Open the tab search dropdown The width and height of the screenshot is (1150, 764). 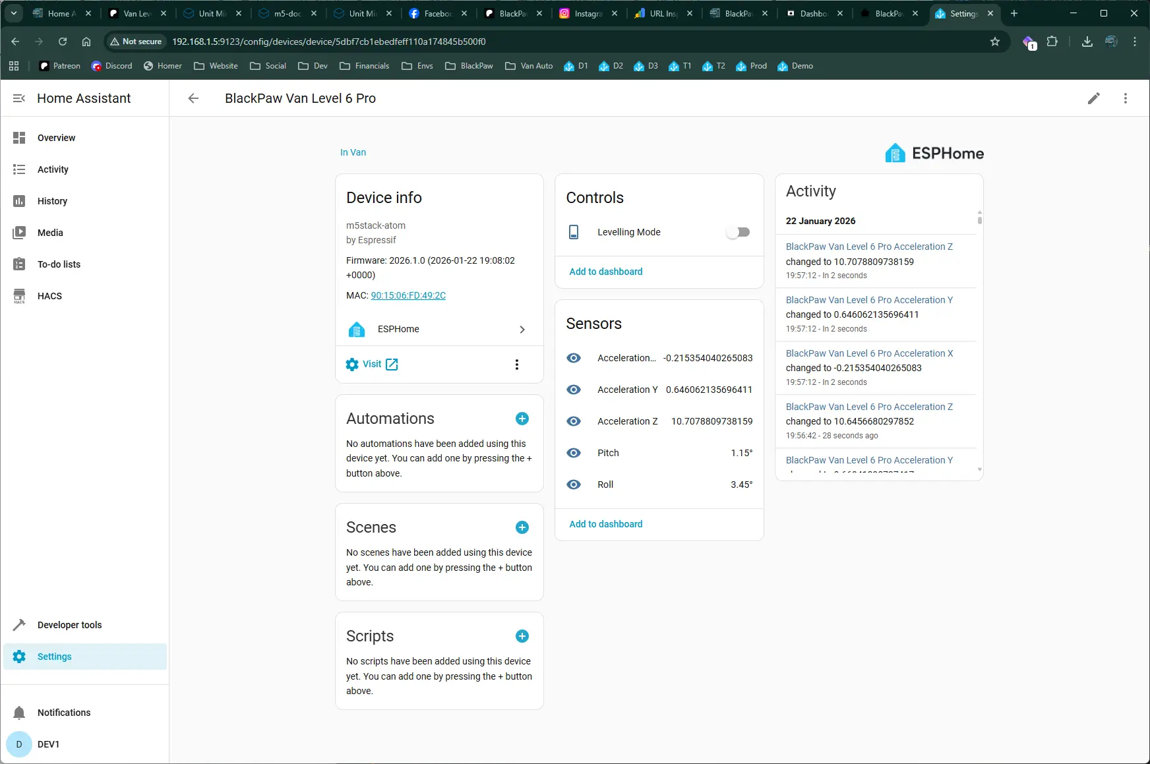tap(14, 13)
